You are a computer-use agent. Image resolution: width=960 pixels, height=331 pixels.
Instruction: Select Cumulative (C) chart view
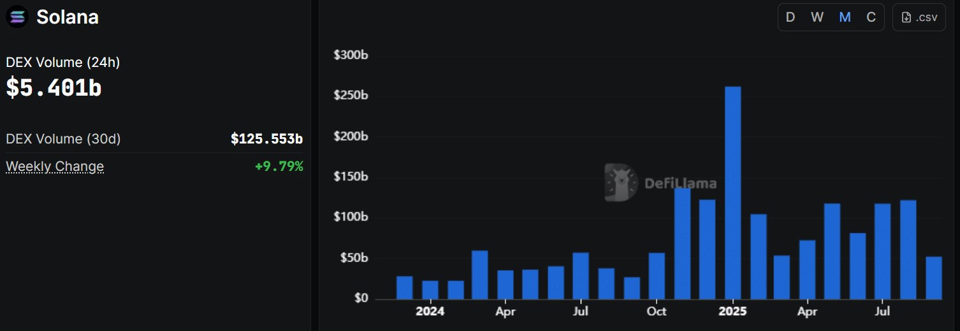[x=871, y=17]
